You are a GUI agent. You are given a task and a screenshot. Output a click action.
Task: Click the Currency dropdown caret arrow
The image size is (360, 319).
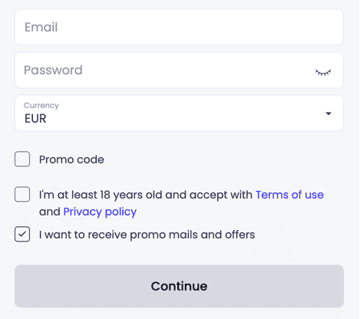tap(329, 113)
